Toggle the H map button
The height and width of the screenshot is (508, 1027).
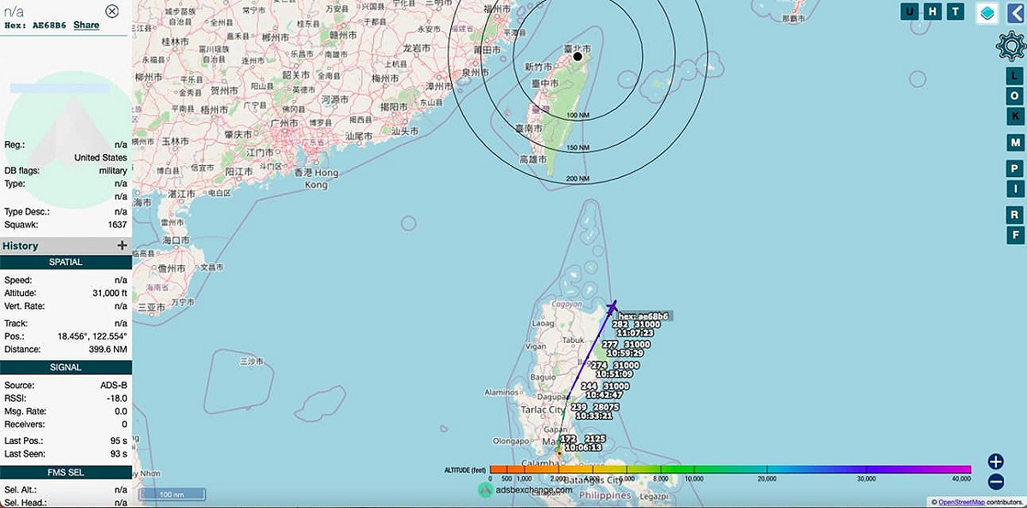933,11
